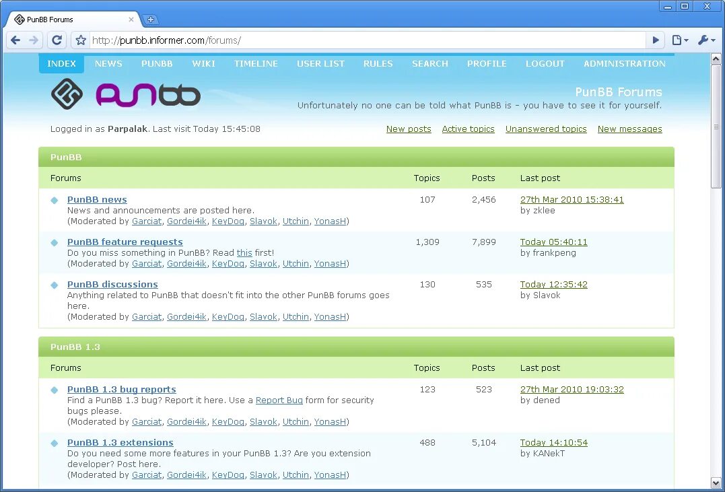Open the PunBB feature requests forum
This screenshot has width=725, height=492.
(125, 242)
